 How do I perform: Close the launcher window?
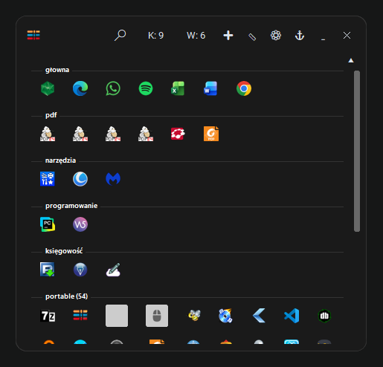click(x=347, y=36)
